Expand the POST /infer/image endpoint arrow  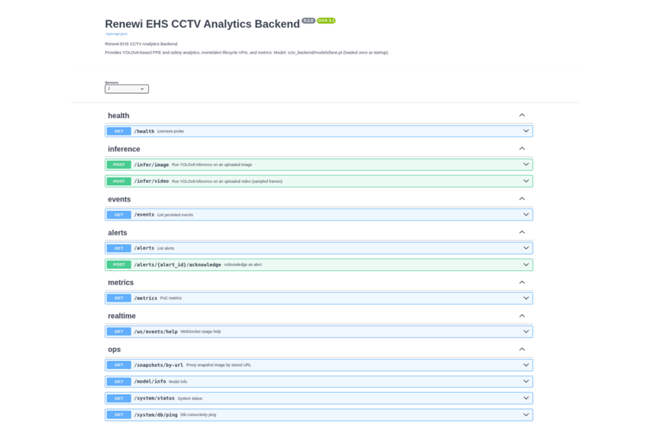tap(526, 165)
